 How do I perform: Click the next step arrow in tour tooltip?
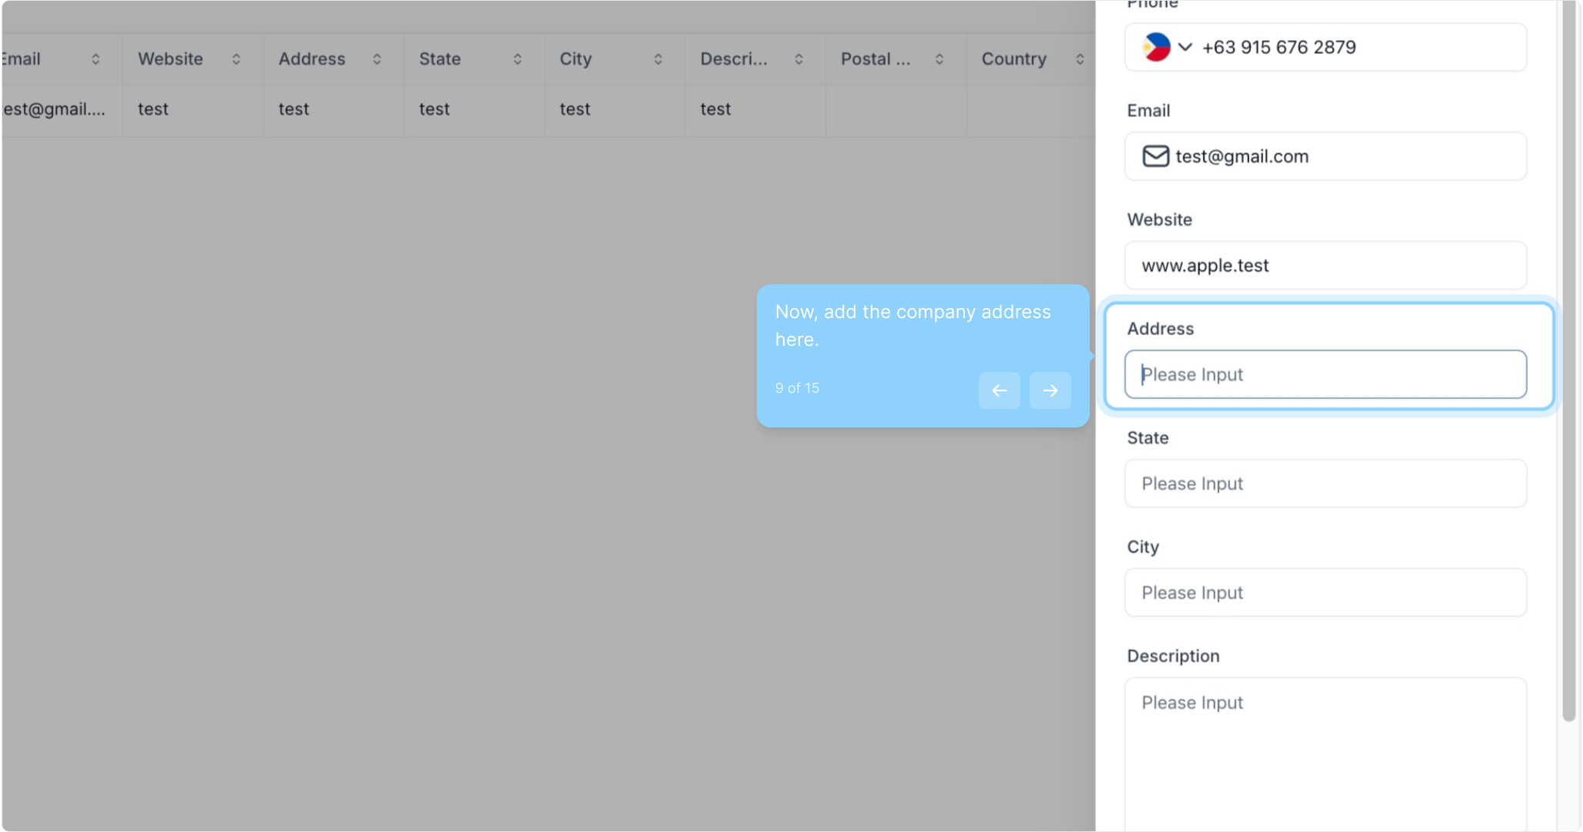1050,391
